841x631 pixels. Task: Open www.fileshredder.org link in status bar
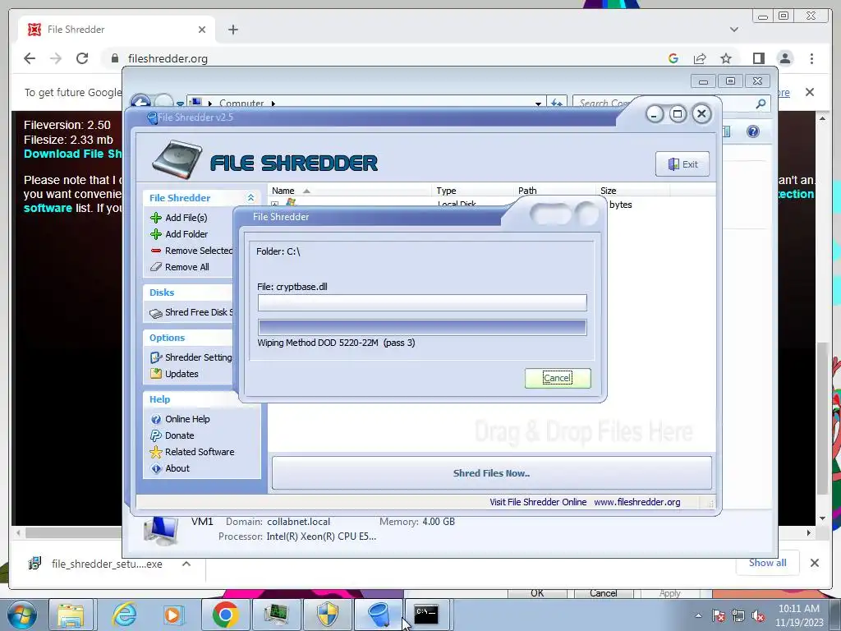[636, 502]
